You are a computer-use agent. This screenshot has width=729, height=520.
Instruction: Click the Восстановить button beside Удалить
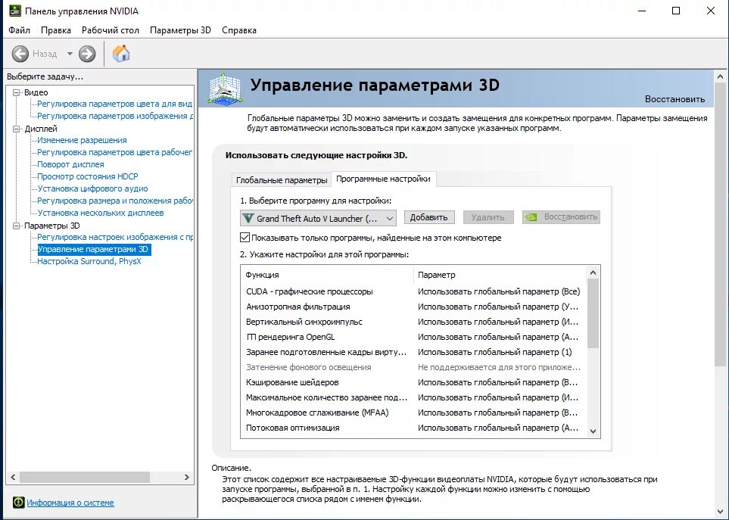point(561,217)
